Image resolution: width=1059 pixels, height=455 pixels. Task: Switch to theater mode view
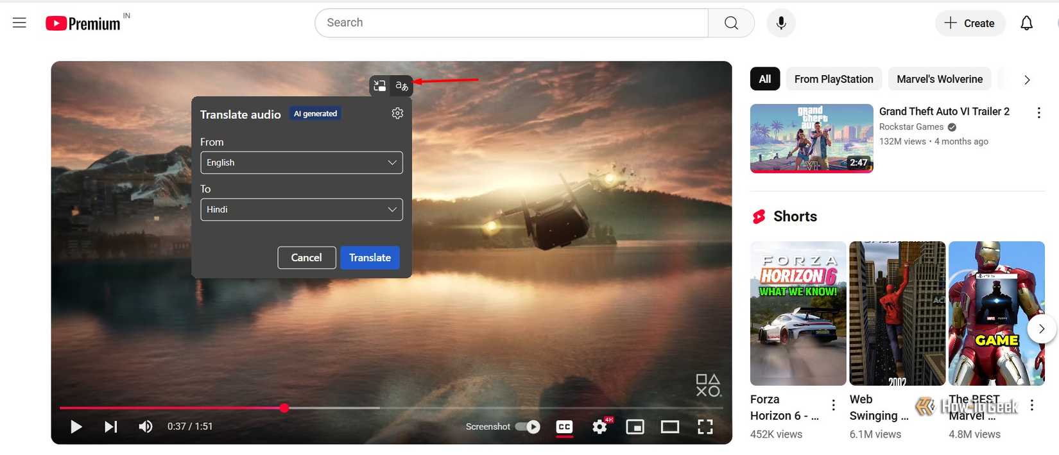coord(669,427)
